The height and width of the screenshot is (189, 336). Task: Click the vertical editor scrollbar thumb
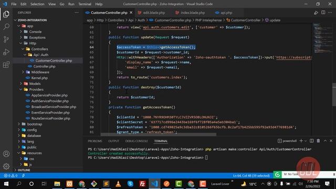[x=334, y=94]
